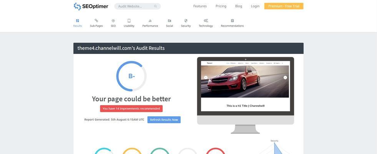The height and width of the screenshot is (154, 377).
Task: Click the Technology gears icon
Action: click(206, 21)
